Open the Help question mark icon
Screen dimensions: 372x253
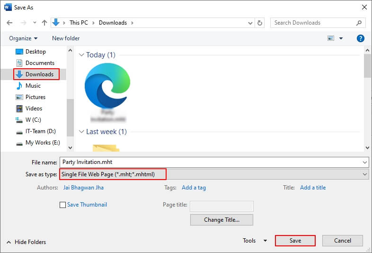click(360, 38)
